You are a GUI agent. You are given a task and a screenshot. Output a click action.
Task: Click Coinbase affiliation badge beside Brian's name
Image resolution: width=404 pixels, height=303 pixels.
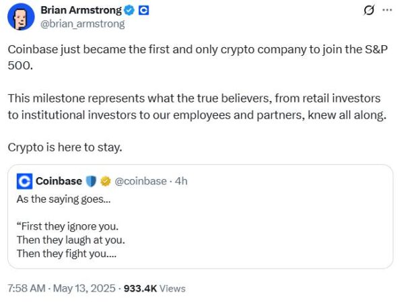point(143,11)
